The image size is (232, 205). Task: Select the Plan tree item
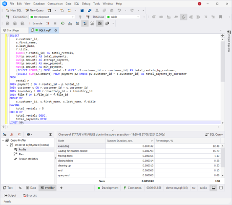pyautogui.click(x=21, y=154)
